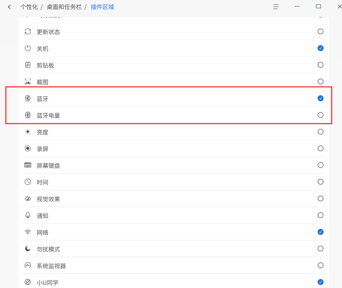
Task: Click the clock icon beside 时间
Action: pos(28,182)
